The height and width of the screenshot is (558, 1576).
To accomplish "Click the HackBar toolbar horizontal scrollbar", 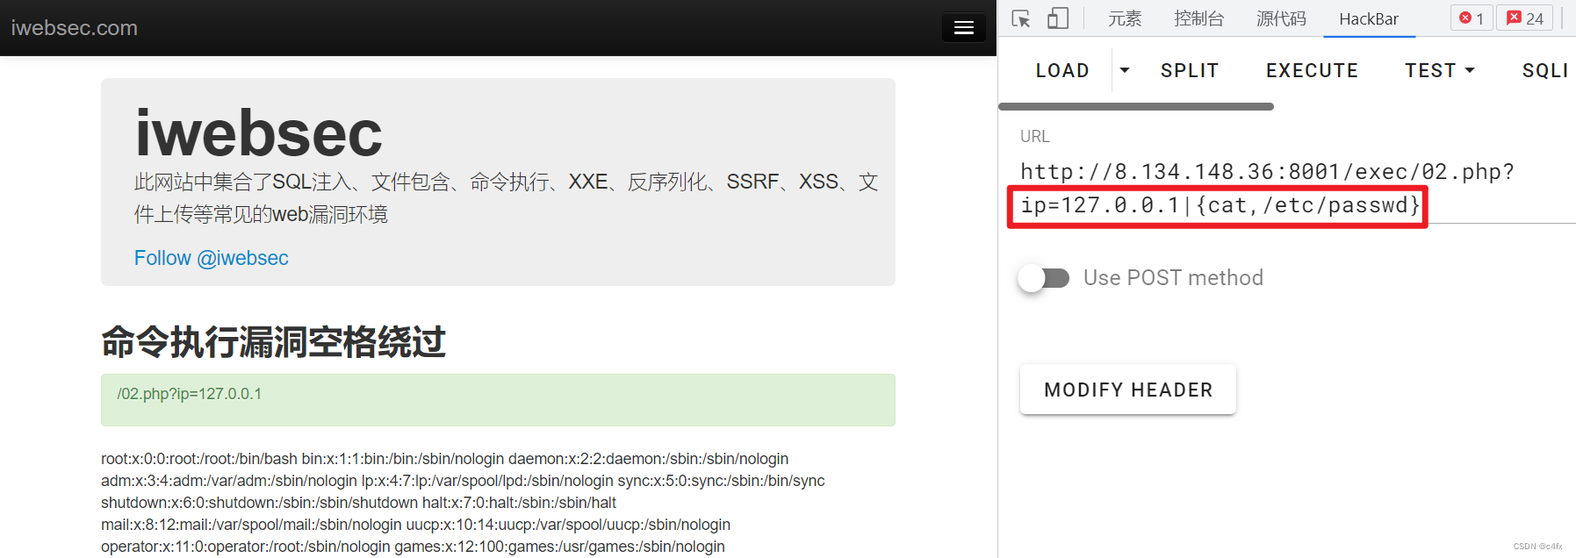I will click(x=1136, y=107).
